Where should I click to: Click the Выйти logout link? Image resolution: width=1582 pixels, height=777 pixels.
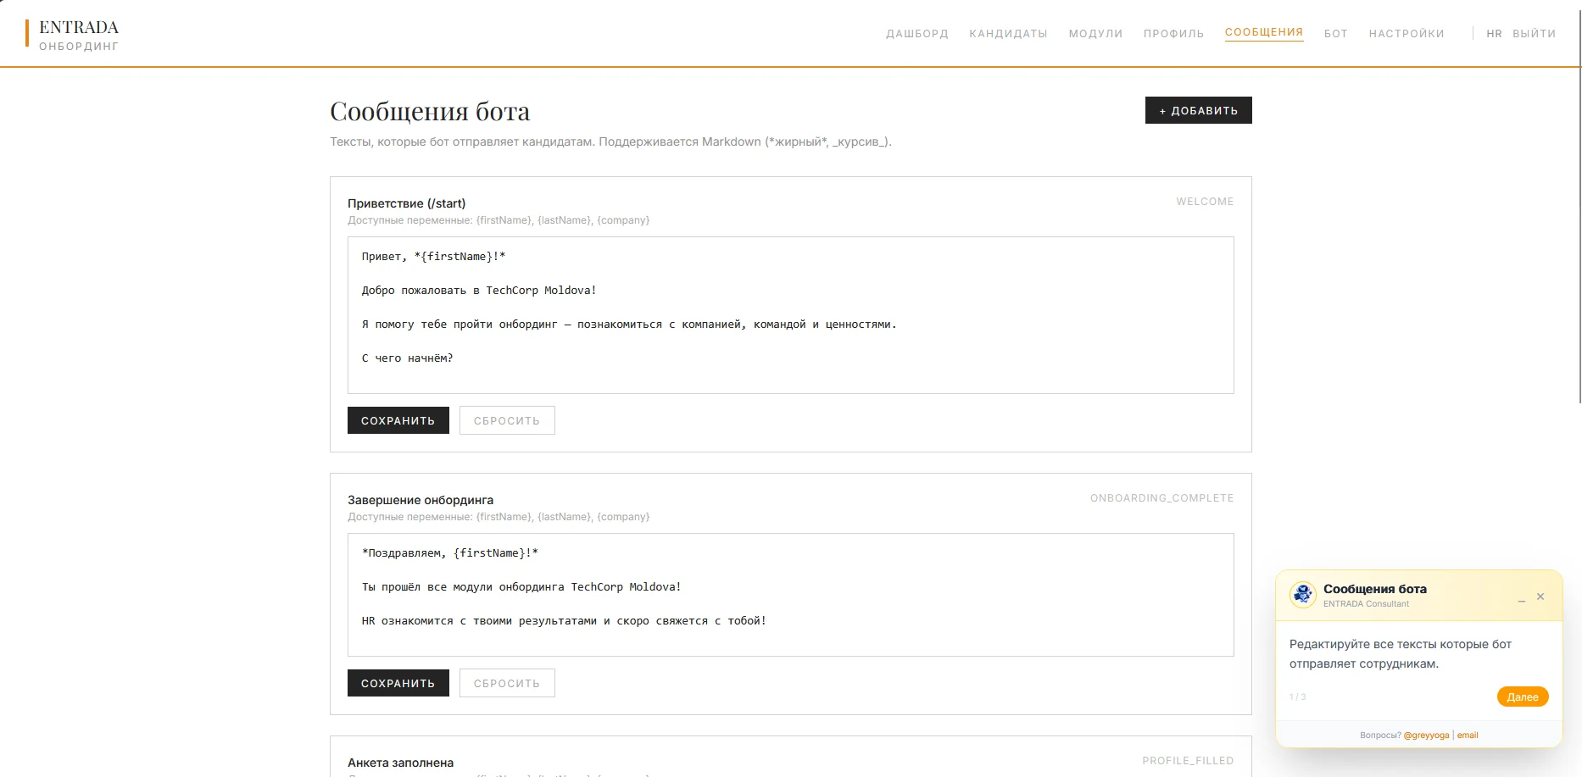pos(1535,34)
